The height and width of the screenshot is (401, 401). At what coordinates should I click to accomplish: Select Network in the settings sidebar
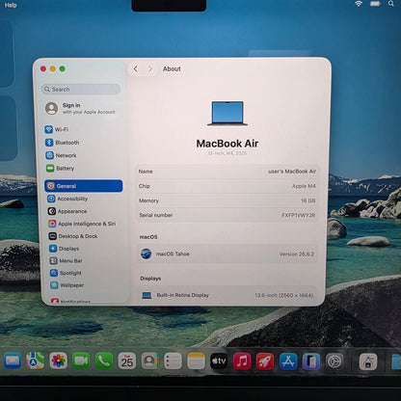pos(62,155)
